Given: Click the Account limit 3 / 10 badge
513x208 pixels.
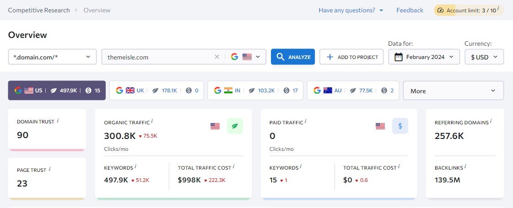Looking at the screenshot, I should [469, 10].
